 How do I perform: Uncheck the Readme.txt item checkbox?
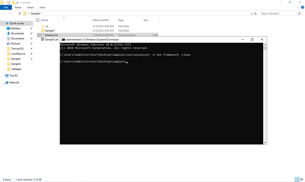tap(39, 35)
